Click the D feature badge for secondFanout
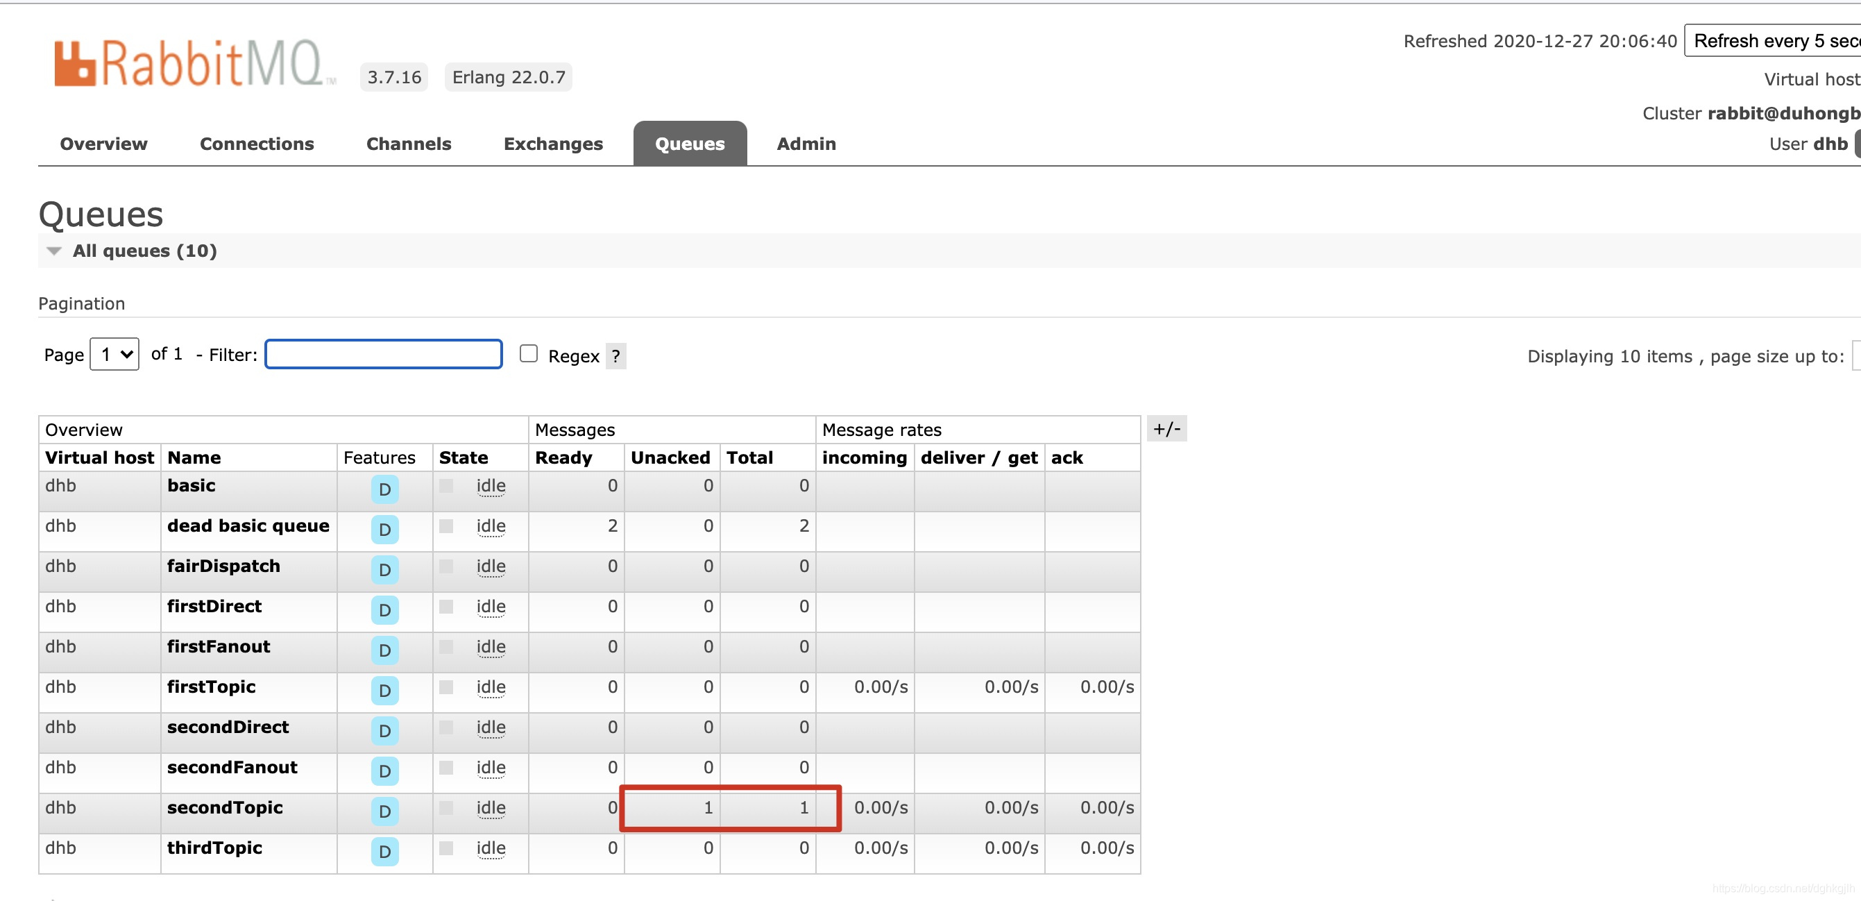 (x=384, y=772)
